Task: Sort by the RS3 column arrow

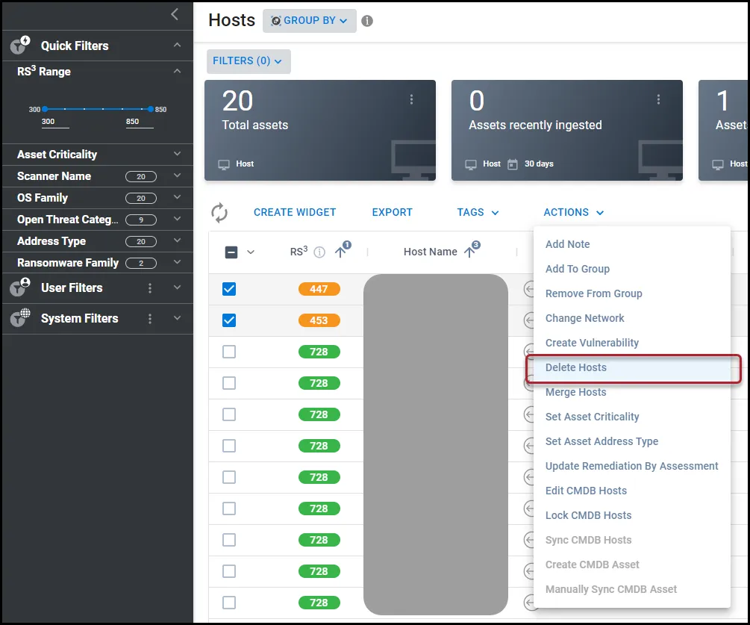Action: point(341,251)
